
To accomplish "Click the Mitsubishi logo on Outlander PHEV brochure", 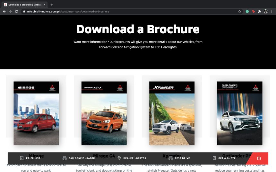I will pyautogui.click(x=255, y=87).
